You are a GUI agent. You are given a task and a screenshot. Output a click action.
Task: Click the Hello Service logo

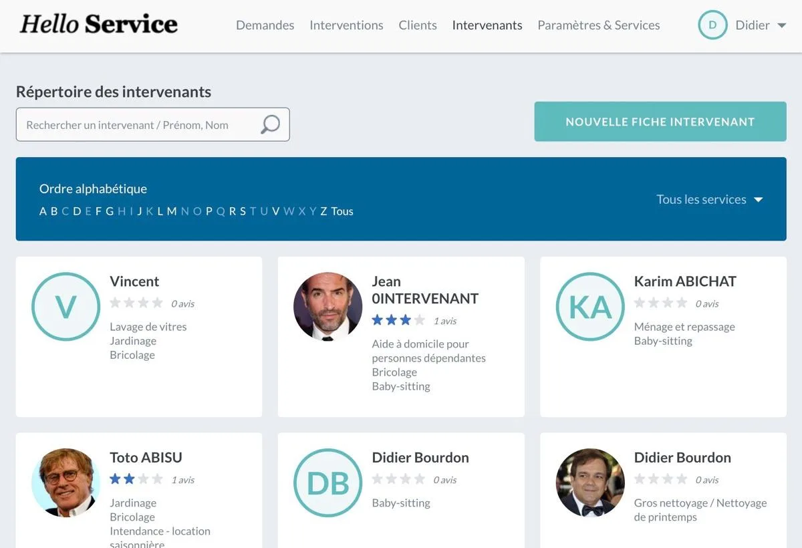[x=99, y=25]
